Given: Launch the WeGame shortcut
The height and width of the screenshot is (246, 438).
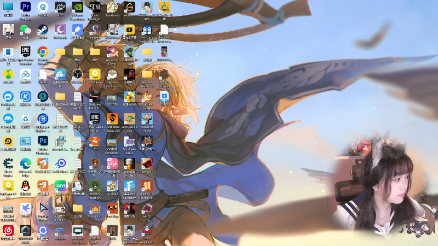Looking at the screenshot, I should (x=129, y=7).
